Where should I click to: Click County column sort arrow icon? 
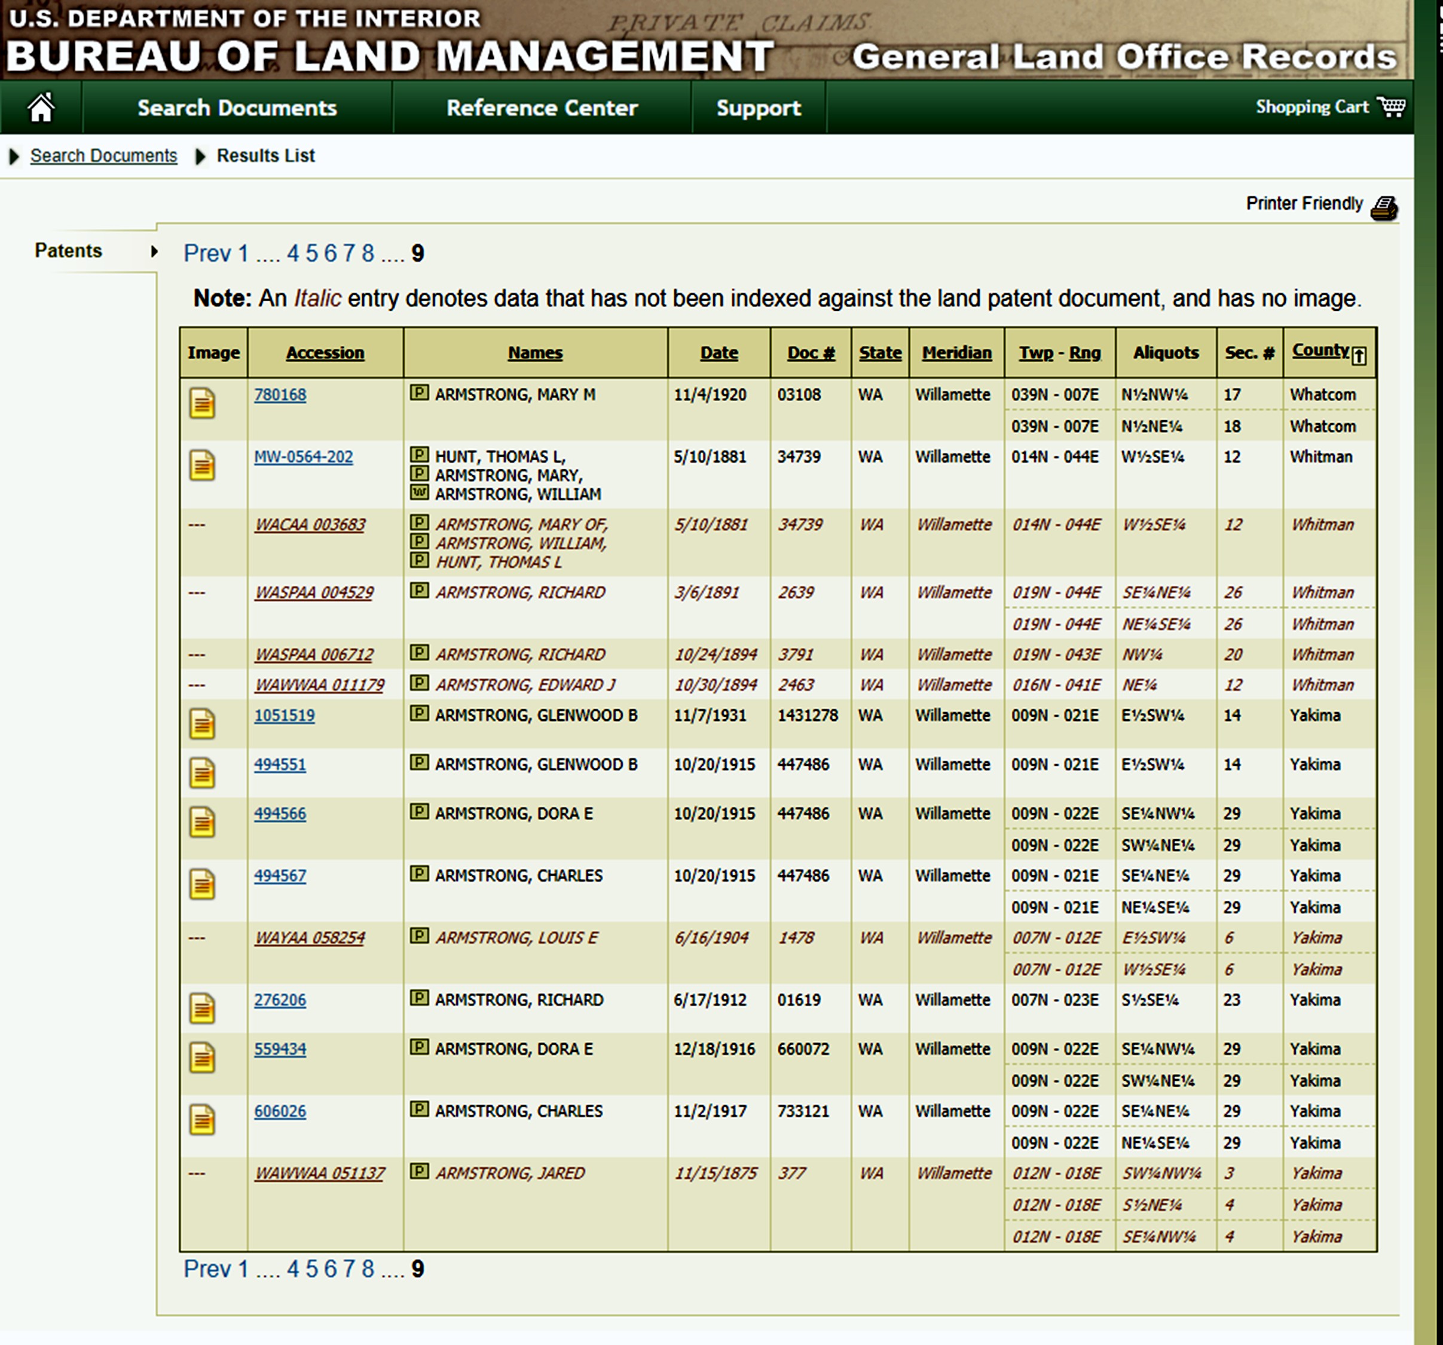tap(1359, 356)
